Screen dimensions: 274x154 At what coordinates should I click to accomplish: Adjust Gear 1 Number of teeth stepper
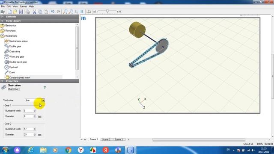(35, 111)
